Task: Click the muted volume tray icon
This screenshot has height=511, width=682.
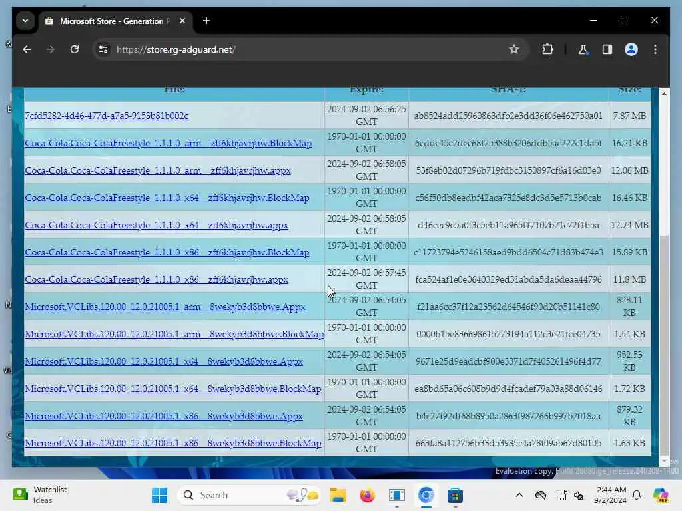Action: [579, 495]
